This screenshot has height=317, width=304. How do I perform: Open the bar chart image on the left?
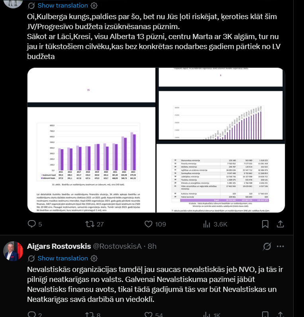(91, 140)
